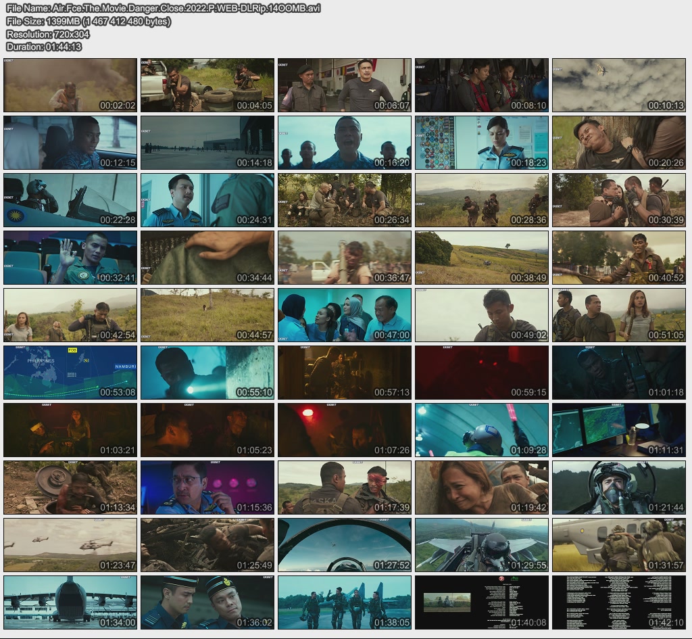Click the Resolution 720x304 text
The image size is (692, 639).
click(x=48, y=34)
